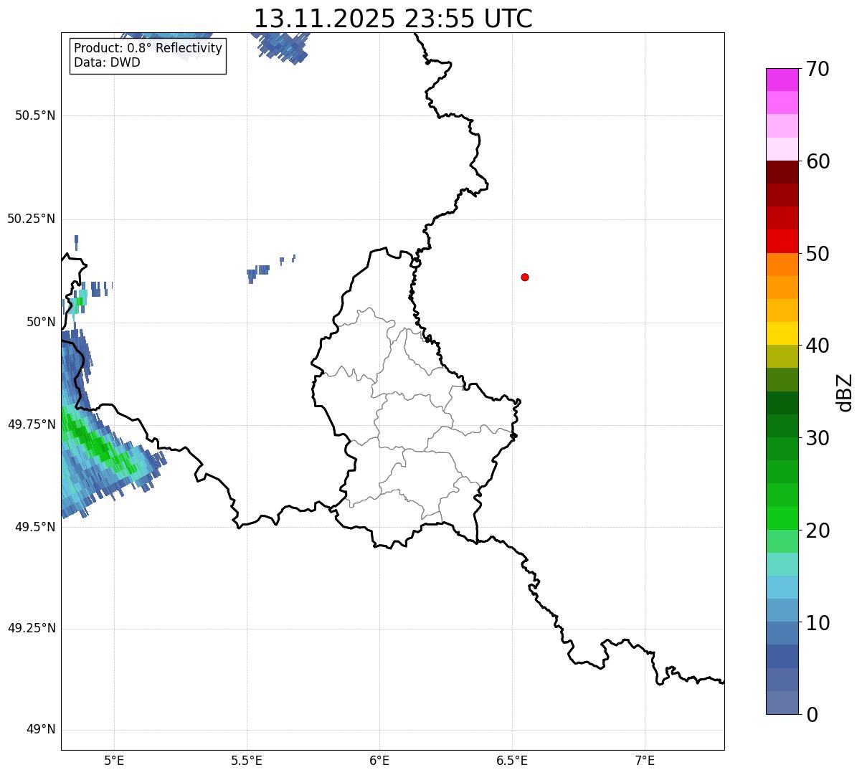This screenshot has height=775, width=862.
Task: Click the dBZ colorbar axis label
Action: pos(845,392)
